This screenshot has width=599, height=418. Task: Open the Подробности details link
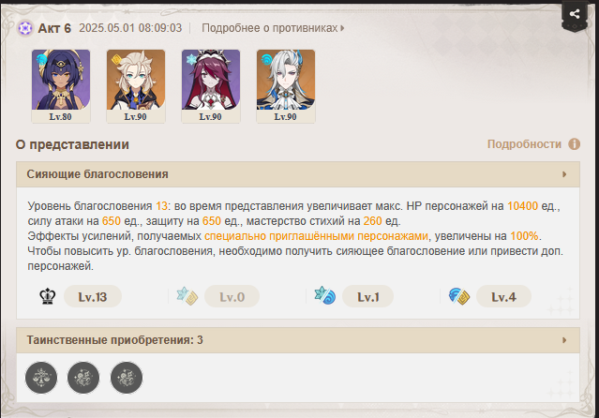click(x=524, y=144)
